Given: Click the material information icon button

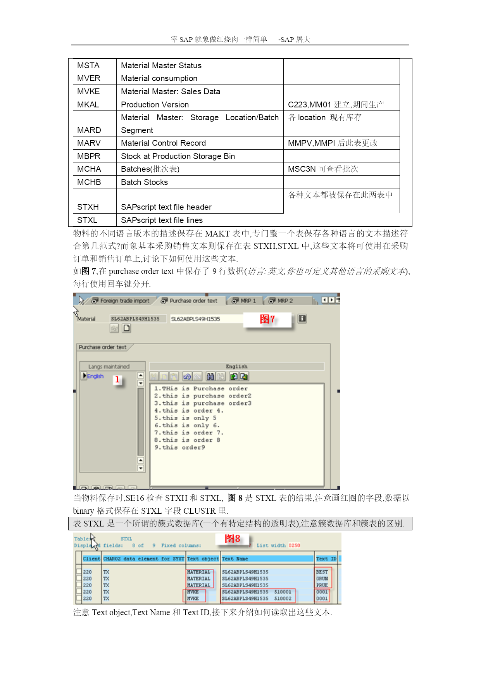Looking at the screenshot, I should (302, 319).
